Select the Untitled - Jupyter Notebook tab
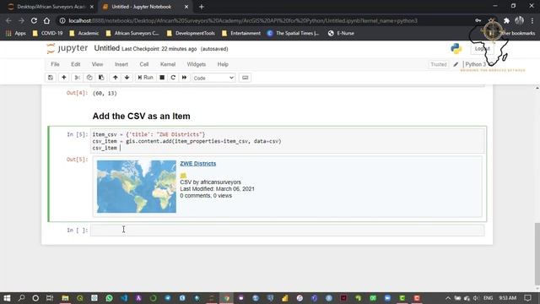 141,7
